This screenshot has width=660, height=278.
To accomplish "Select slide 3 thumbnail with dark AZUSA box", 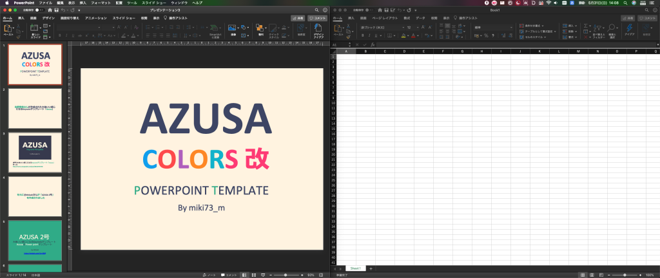I will point(35,152).
